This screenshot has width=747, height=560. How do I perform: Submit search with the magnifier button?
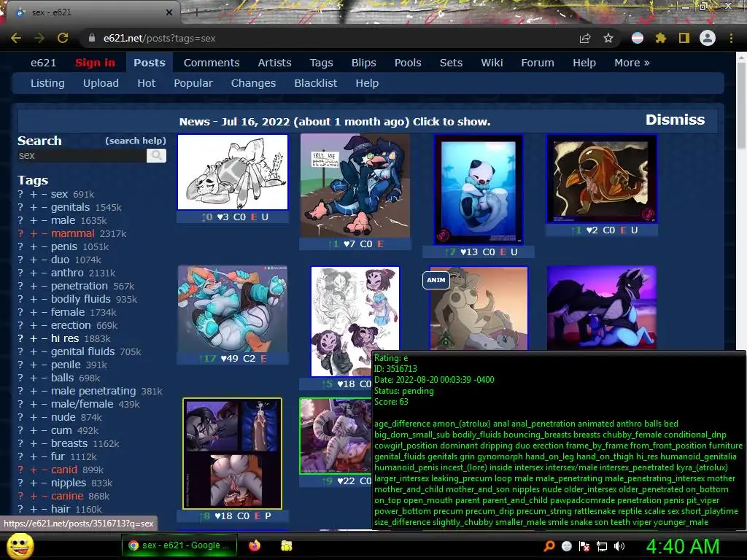coord(156,156)
